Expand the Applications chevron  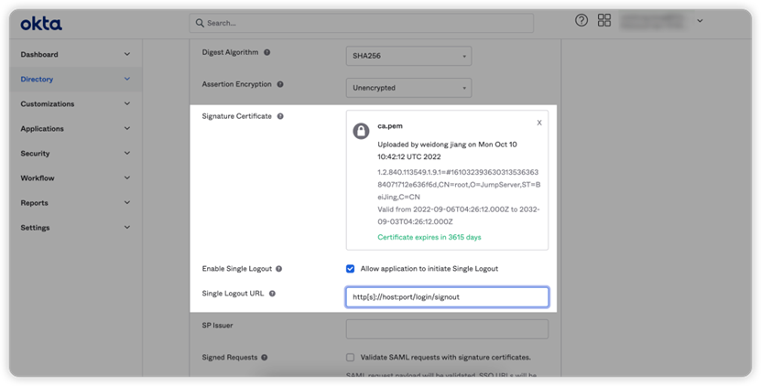coord(127,128)
